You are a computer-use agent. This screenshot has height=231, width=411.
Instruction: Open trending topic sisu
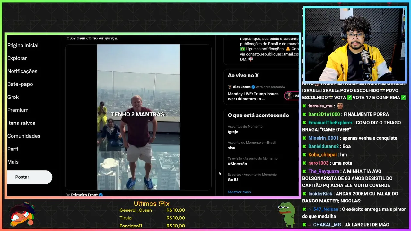point(232,148)
